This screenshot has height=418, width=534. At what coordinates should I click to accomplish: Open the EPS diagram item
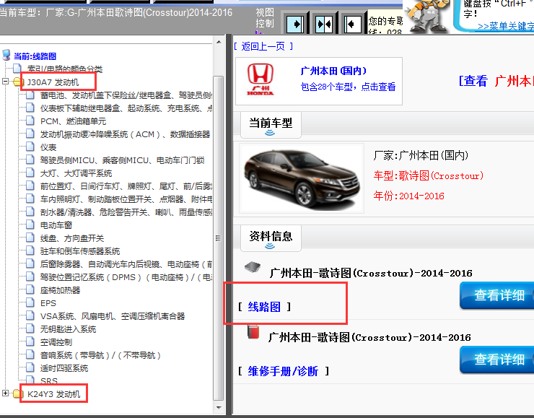[x=48, y=303]
